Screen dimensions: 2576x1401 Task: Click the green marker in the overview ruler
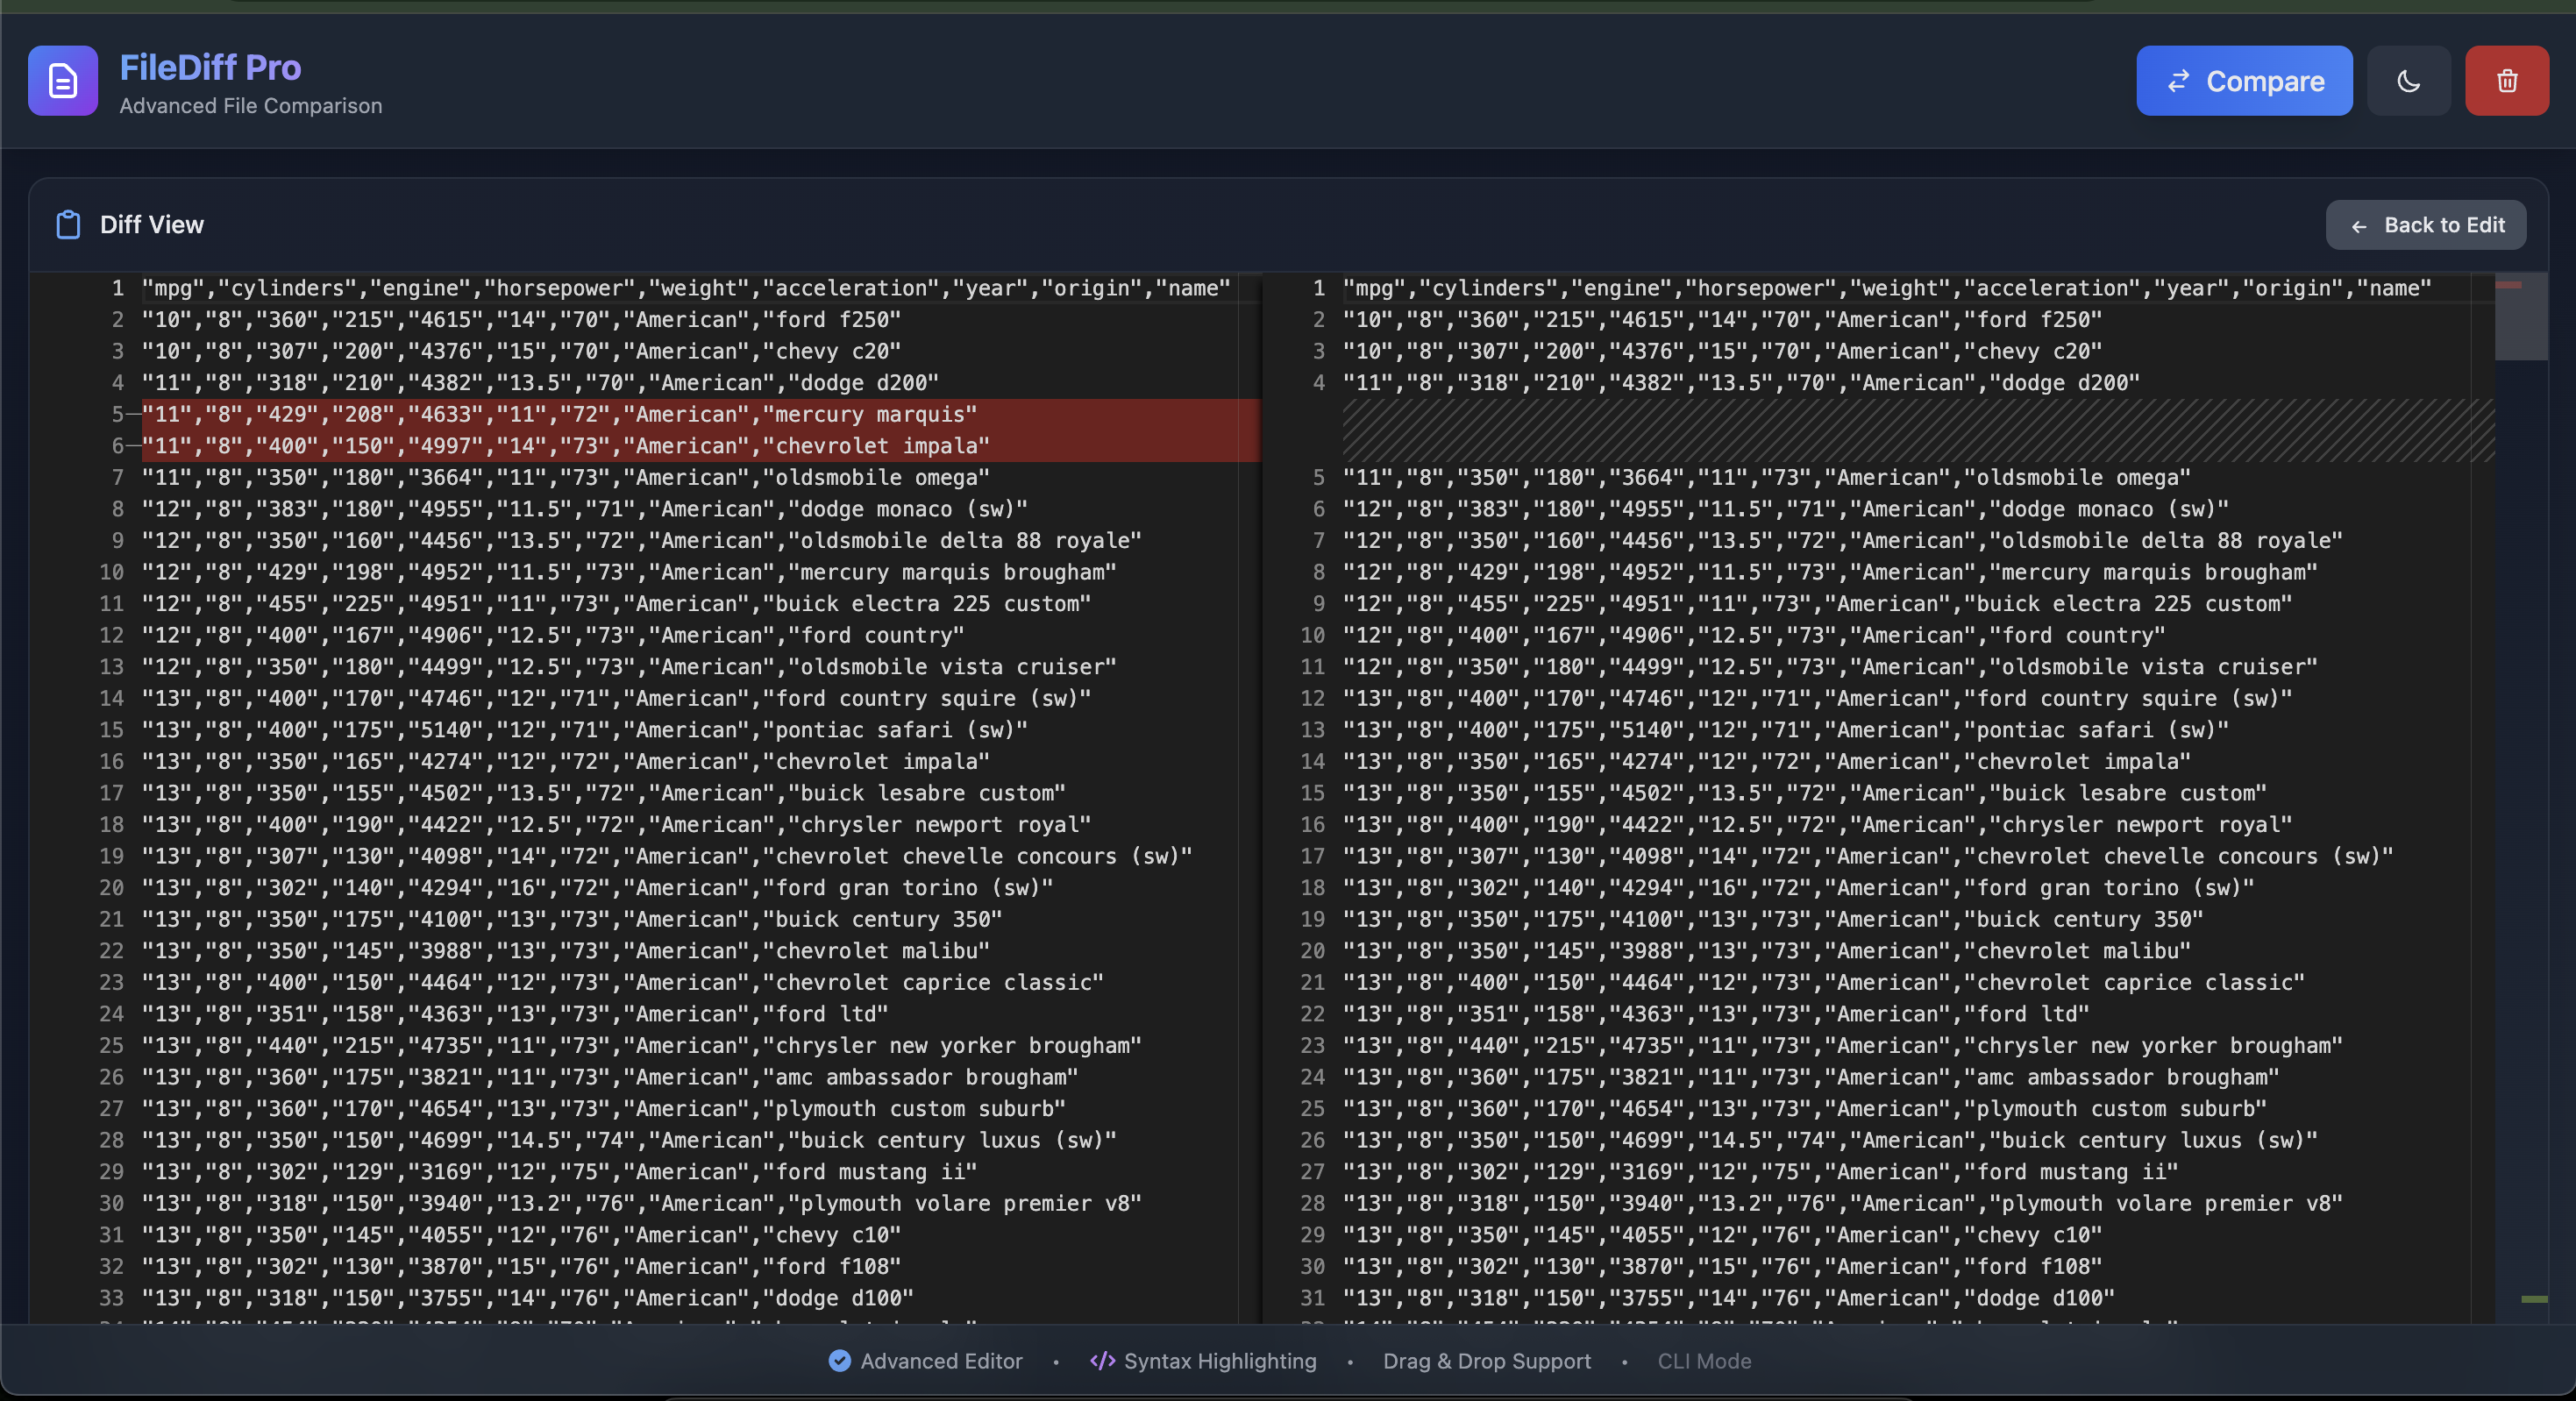pos(2534,1299)
